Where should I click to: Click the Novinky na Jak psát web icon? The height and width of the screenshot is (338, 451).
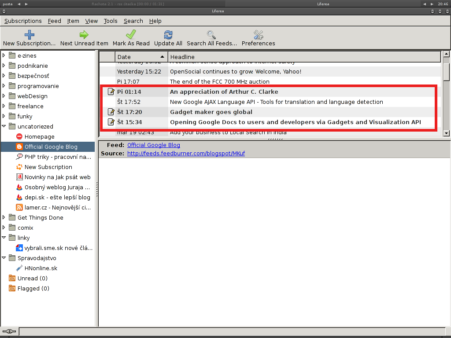pos(19,177)
